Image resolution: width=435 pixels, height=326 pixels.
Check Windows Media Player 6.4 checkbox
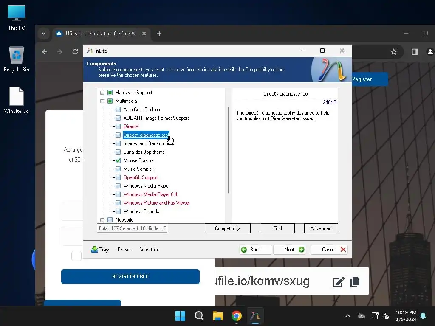118,194
